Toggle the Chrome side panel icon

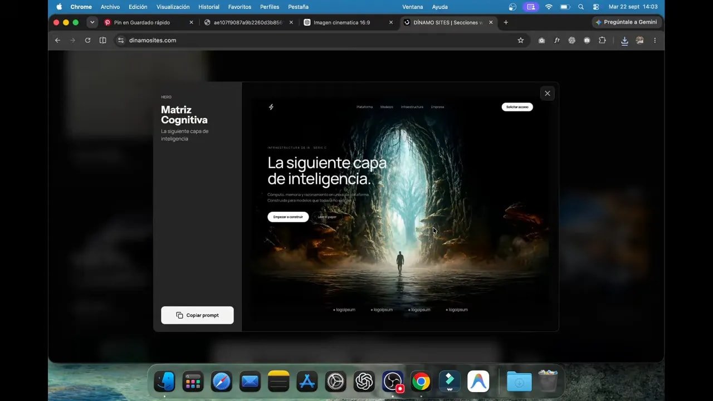pyautogui.click(x=102, y=40)
